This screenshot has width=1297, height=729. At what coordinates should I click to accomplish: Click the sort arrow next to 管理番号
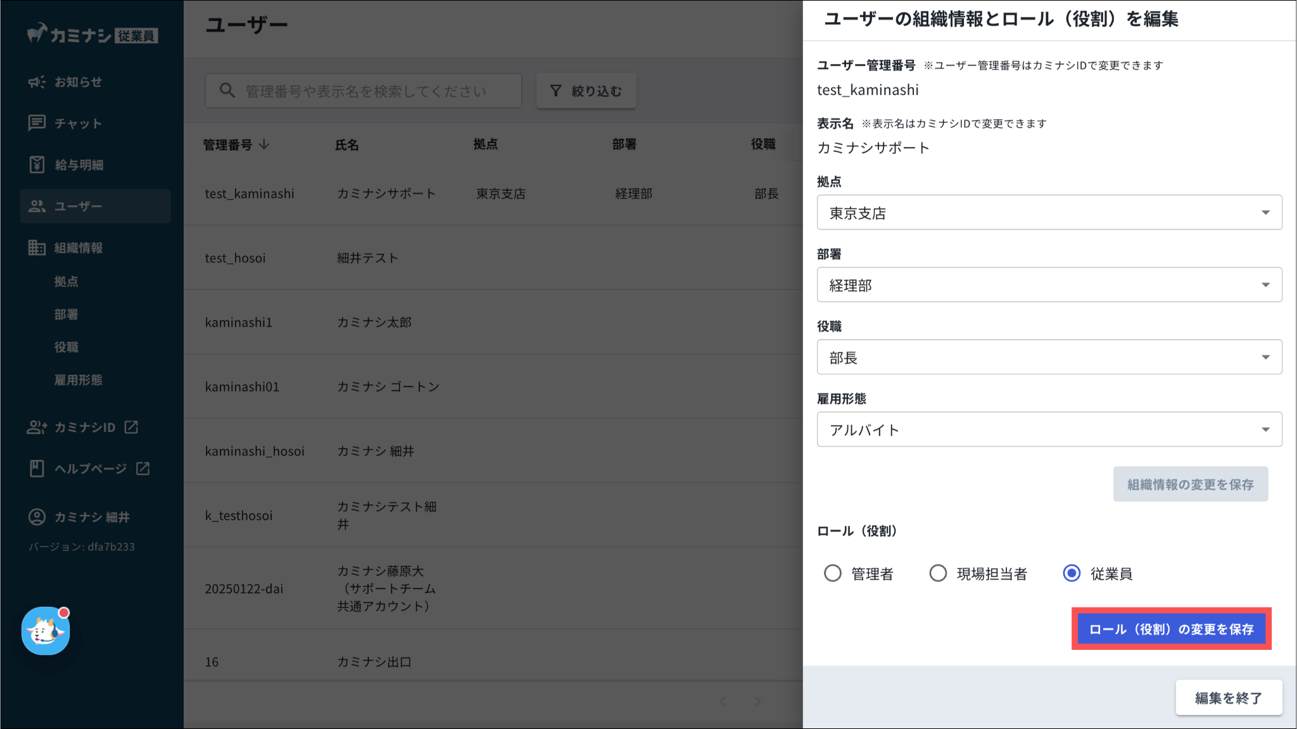pos(264,144)
